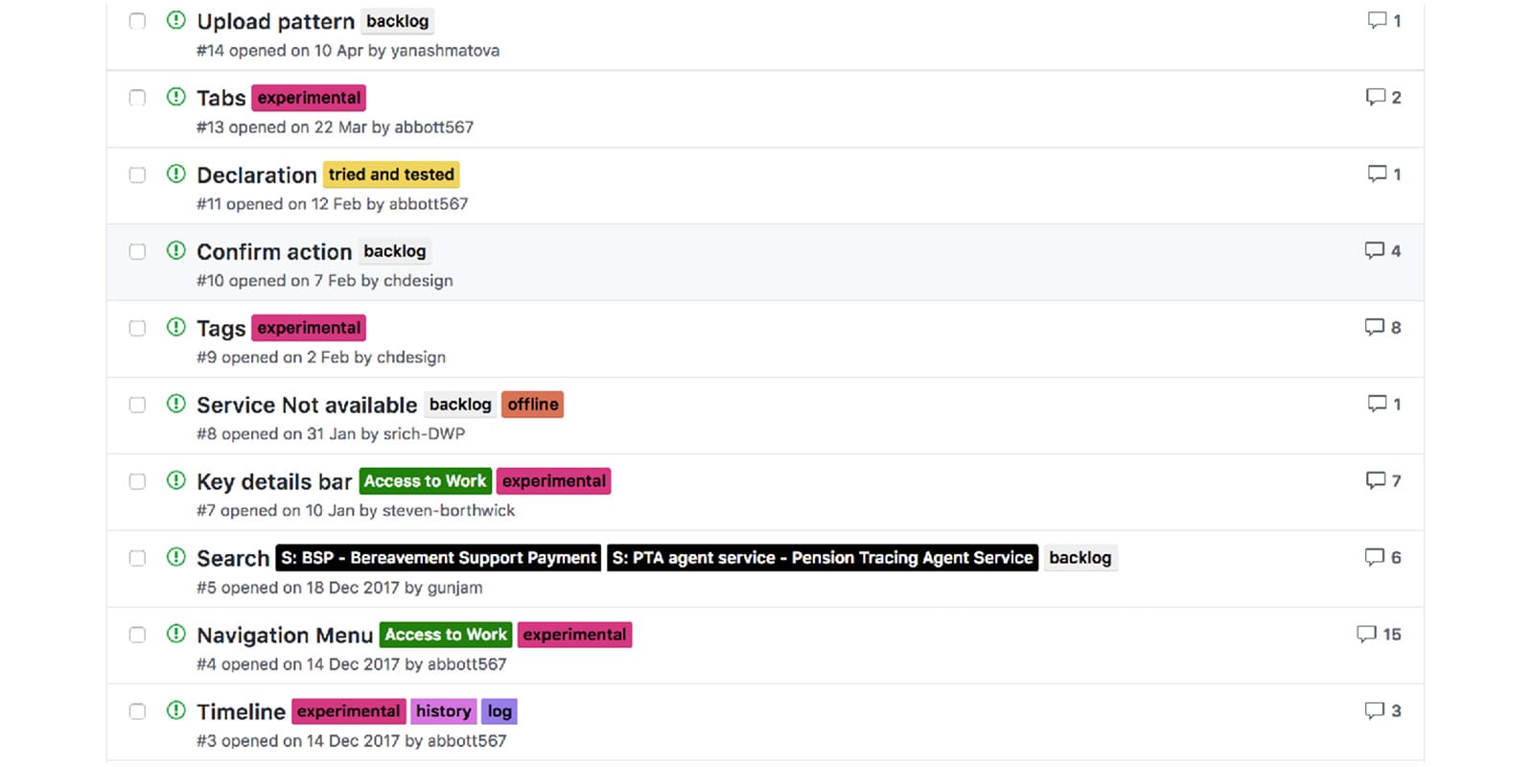This screenshot has height=767, width=1534.
Task: Open the Service Not available issue
Action: tap(307, 405)
